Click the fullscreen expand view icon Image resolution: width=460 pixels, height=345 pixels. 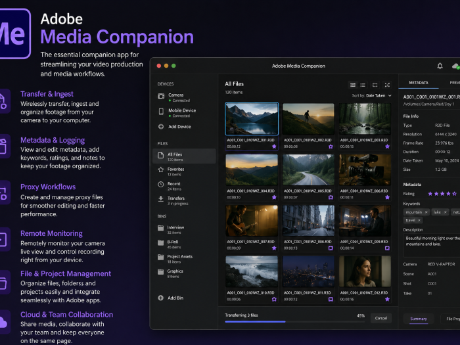tap(387, 85)
